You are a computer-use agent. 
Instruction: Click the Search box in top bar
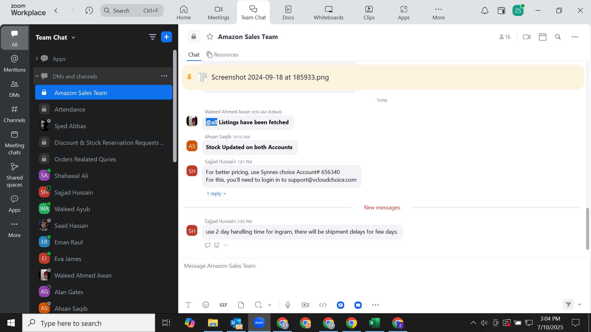point(132,11)
